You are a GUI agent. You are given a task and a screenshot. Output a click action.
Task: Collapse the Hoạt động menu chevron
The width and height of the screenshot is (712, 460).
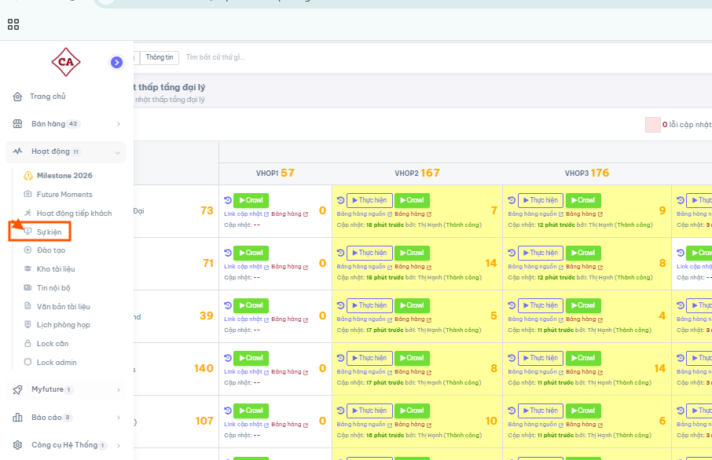coord(118,152)
